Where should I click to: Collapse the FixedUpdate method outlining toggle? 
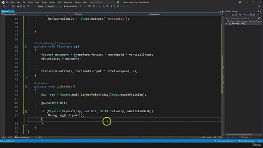tap(26, 46)
